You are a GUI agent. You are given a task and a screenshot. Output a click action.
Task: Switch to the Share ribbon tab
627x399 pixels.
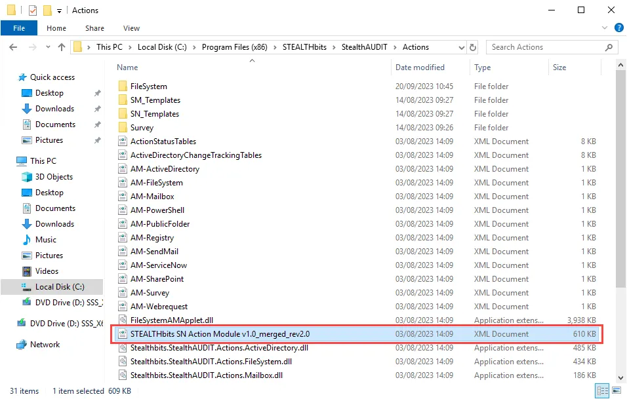click(x=94, y=28)
